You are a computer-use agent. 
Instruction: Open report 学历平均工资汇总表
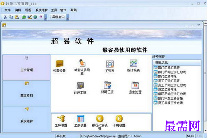170,94
